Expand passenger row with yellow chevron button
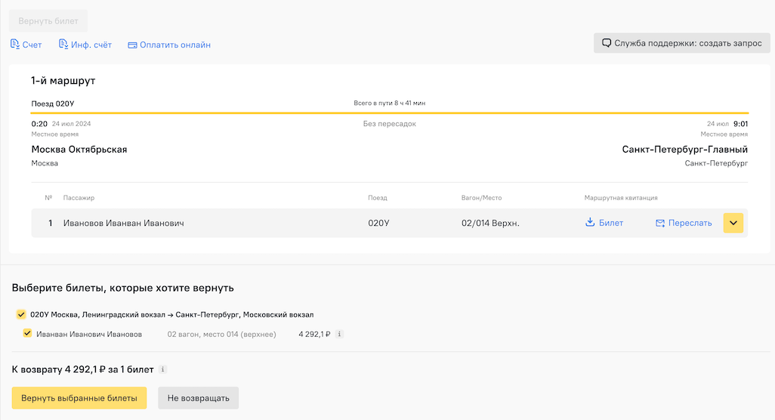 (733, 223)
